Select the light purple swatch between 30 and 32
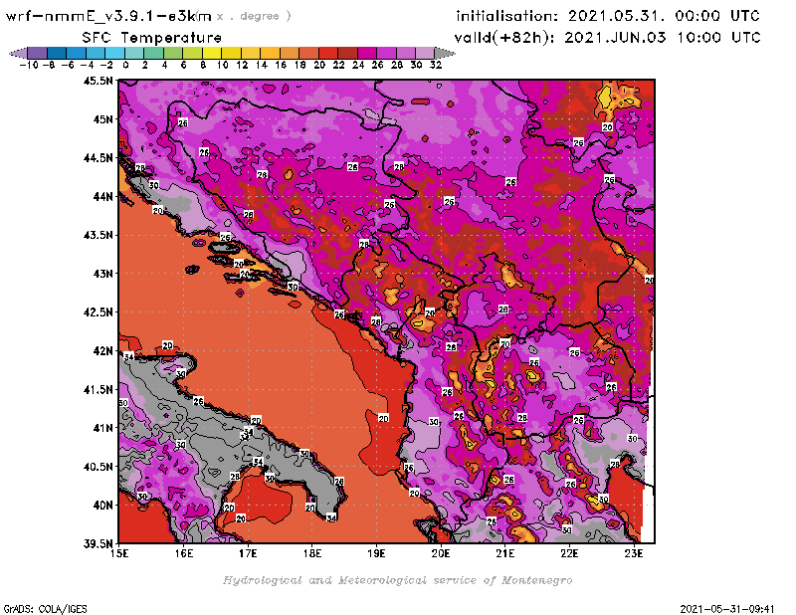Viewport: 796px width, 615px height. coord(426,53)
